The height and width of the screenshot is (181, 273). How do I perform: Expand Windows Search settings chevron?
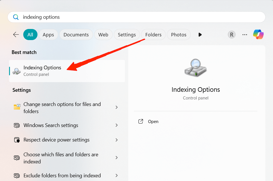point(117,125)
